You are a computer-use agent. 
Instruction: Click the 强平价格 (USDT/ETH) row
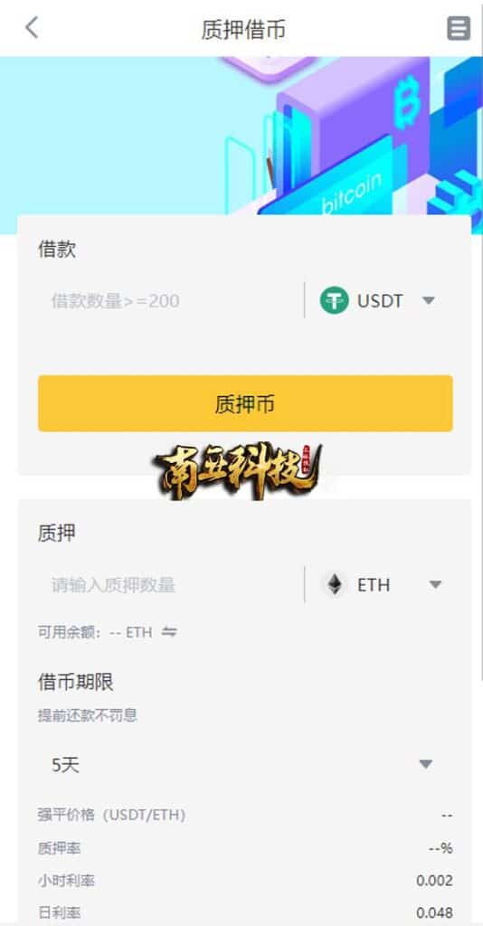point(245,816)
